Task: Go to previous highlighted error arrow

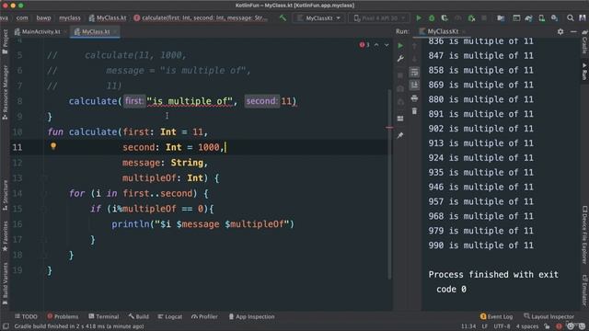Action: click(376, 45)
